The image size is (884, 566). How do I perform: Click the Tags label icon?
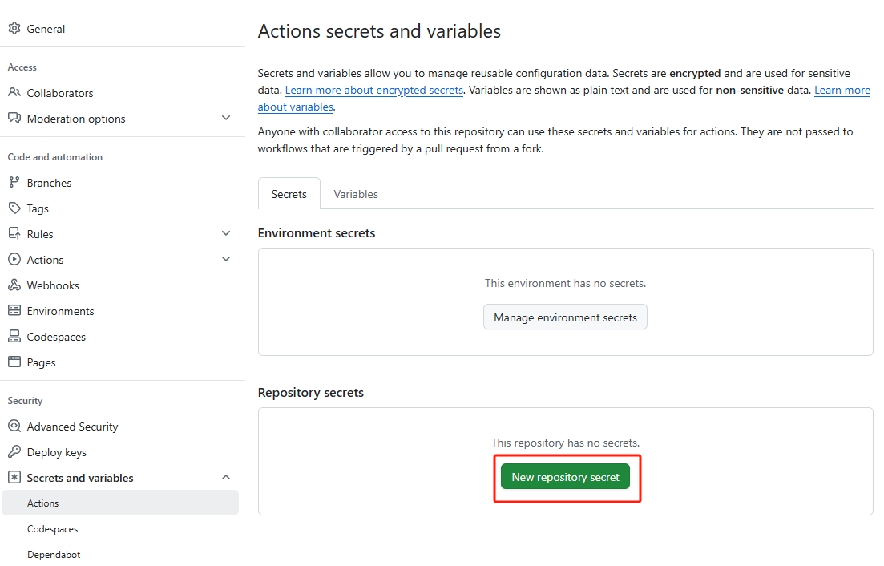[x=14, y=208]
